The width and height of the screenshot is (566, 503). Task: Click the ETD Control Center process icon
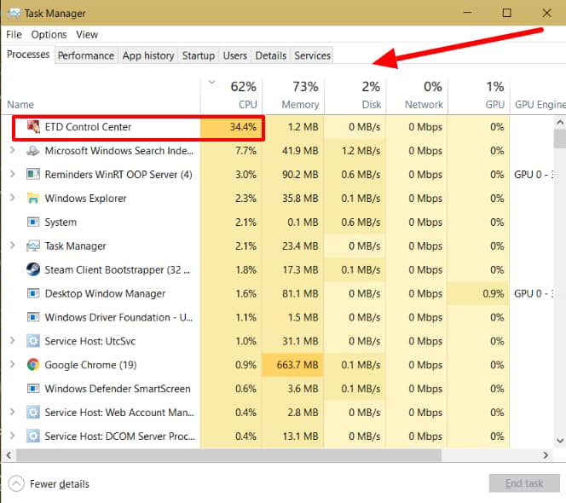(33, 127)
